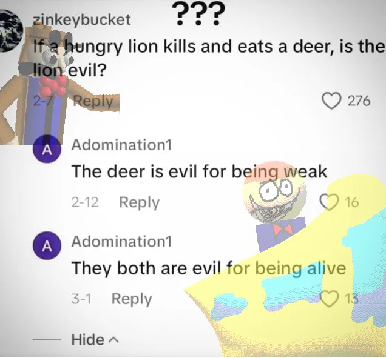Open first Adomination1 purple avatar
Screen dimensions: 386x358
pyautogui.click(x=47, y=150)
